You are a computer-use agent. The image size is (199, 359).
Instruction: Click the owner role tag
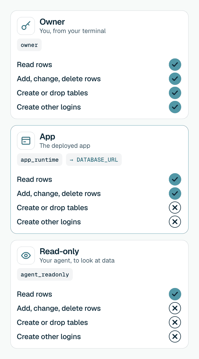click(29, 45)
